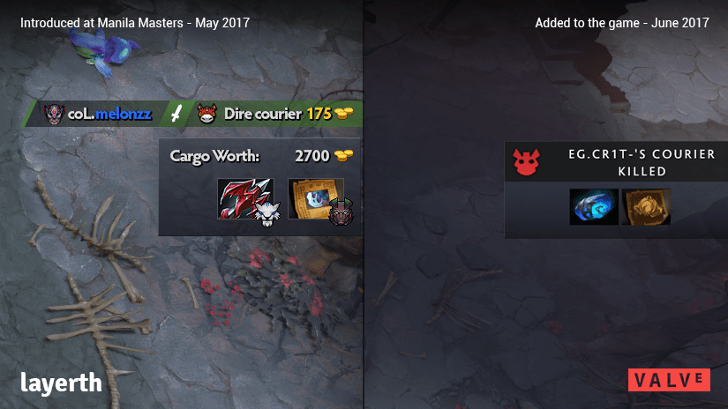The image size is (728, 409).
Task: Select the hero portrait beside coL.melonzz
Action: 54,114
